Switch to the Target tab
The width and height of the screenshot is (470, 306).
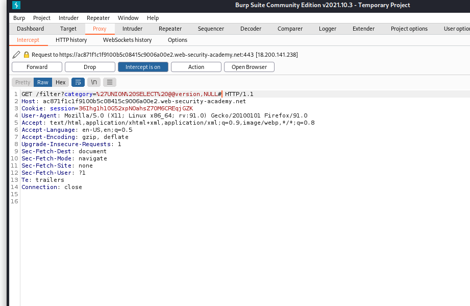68,29
